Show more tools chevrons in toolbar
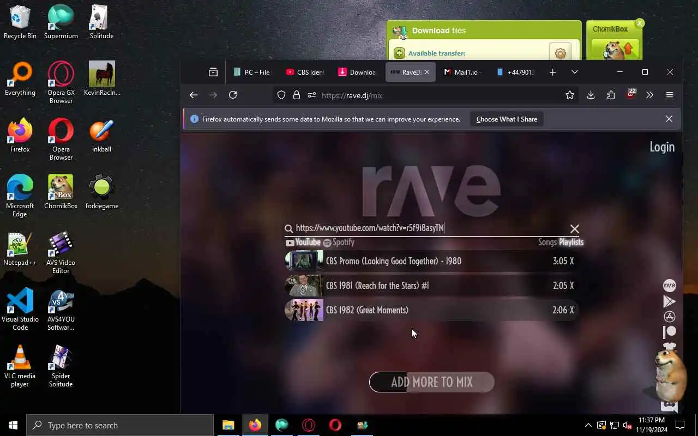This screenshot has width=698, height=436. [649, 95]
